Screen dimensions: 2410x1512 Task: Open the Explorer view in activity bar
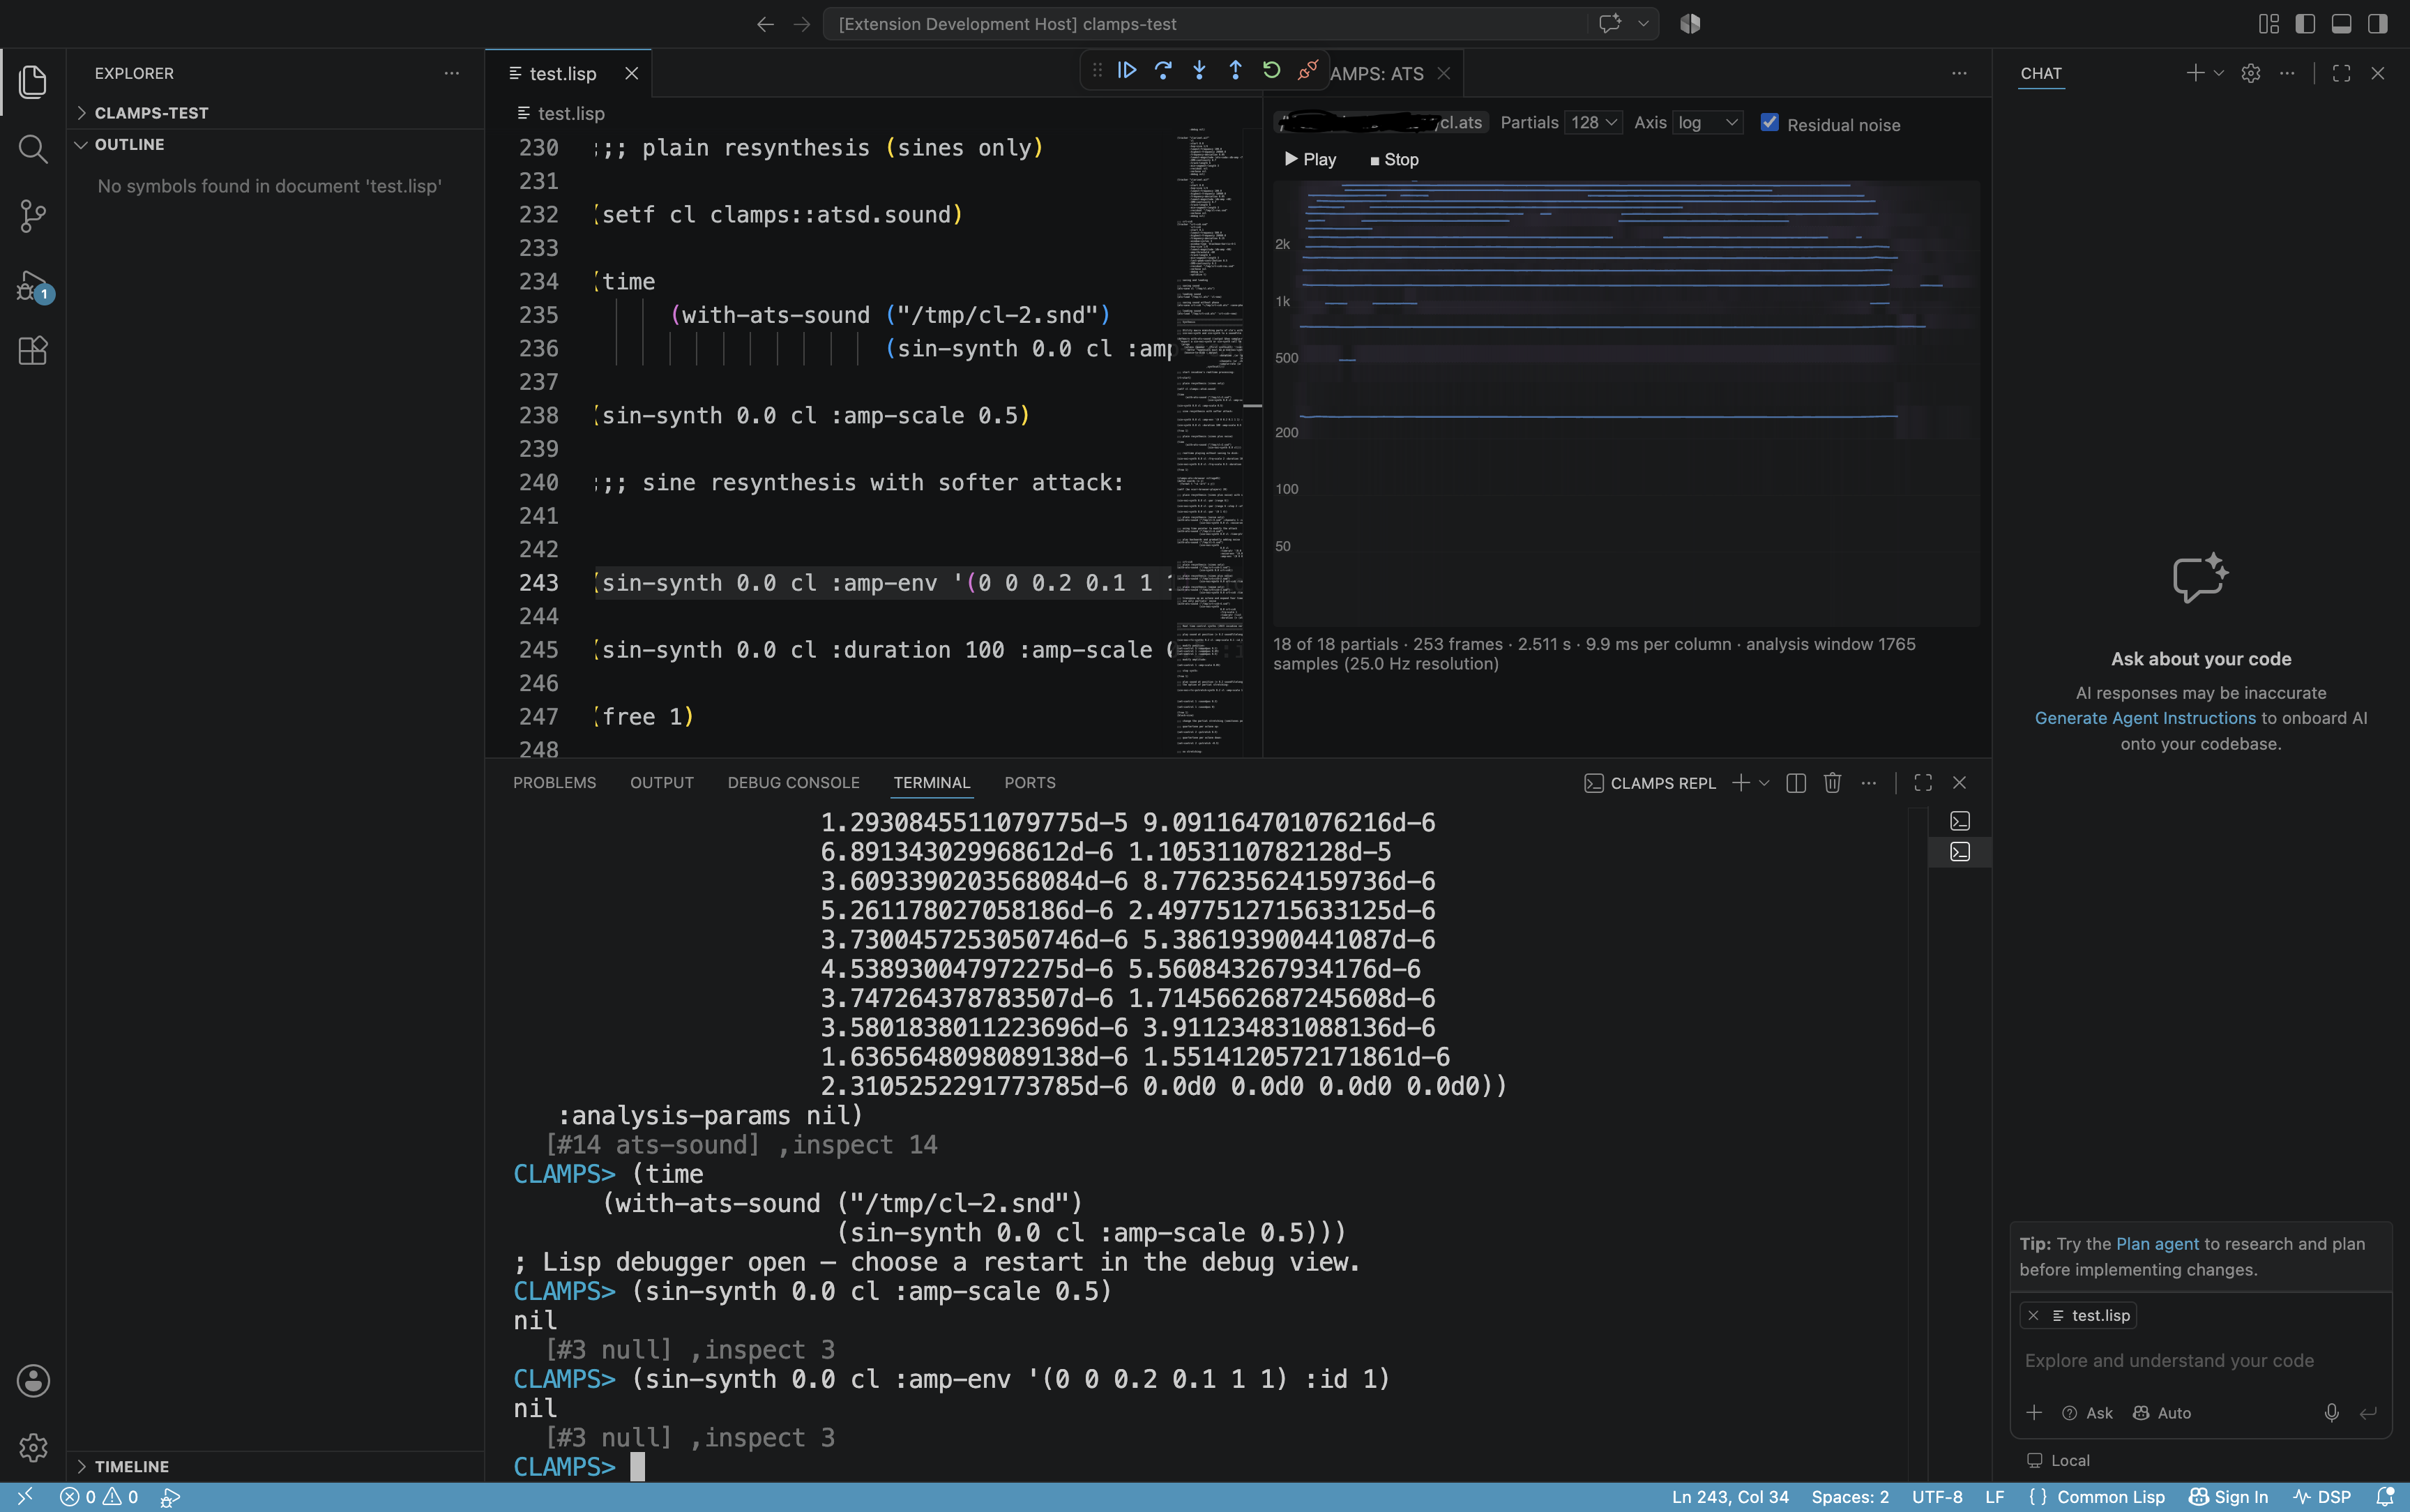pyautogui.click(x=33, y=82)
